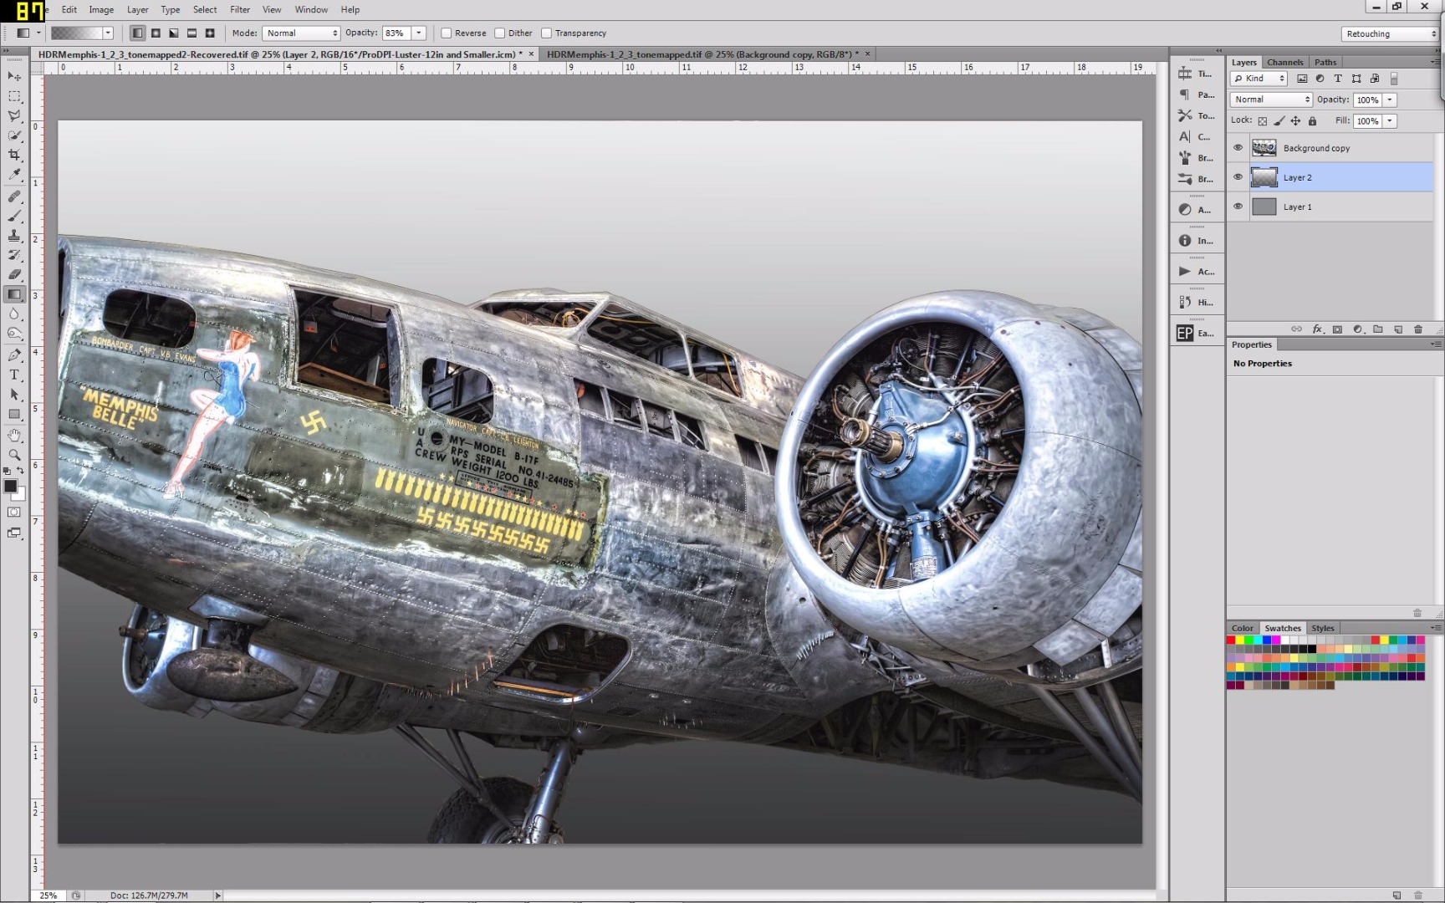
Task: Select the Gradient tool
Action: click(14, 294)
